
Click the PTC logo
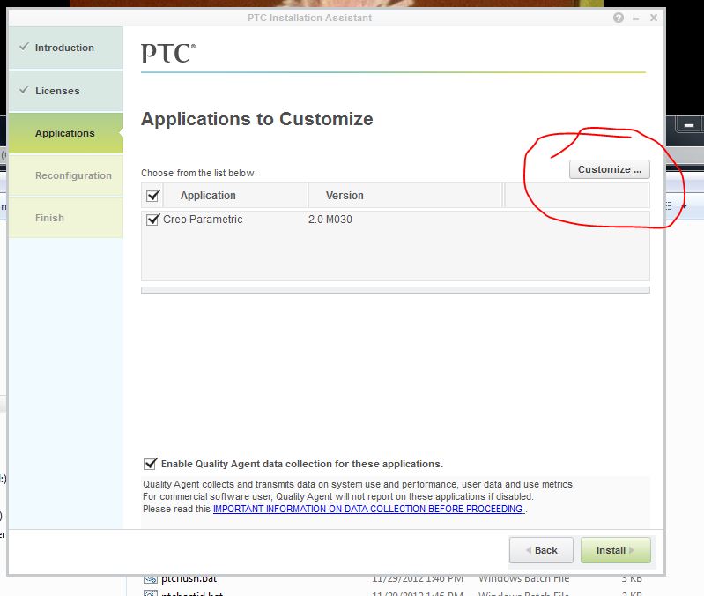168,53
